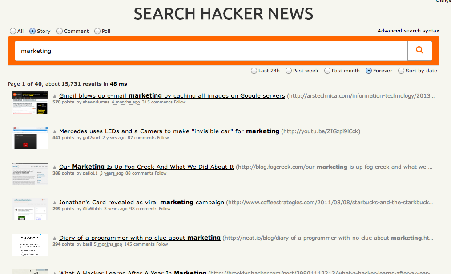Click the youtu.be URL text
This screenshot has width=451, height=274.
[x=321, y=131]
